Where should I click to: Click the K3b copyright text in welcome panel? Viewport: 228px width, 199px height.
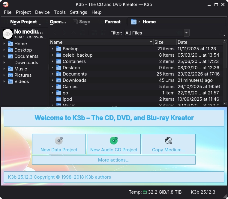click(x=59, y=177)
